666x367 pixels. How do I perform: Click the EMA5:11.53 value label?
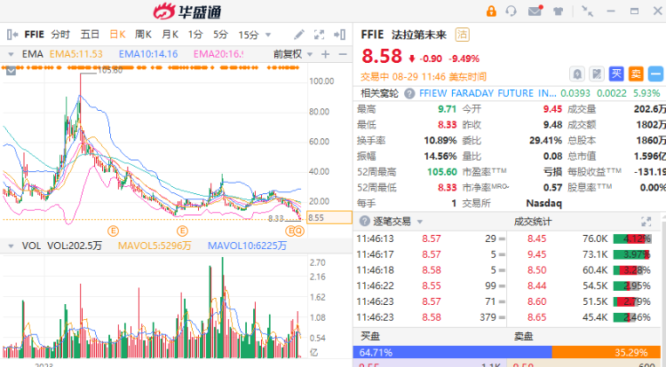pos(76,54)
